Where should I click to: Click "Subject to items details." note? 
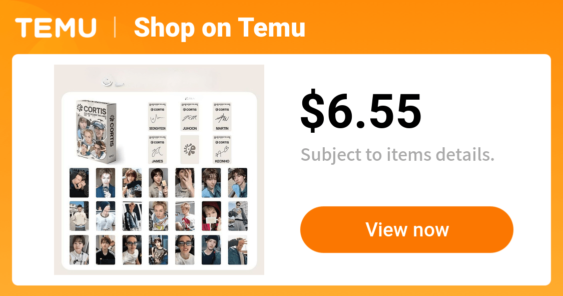[397, 155]
